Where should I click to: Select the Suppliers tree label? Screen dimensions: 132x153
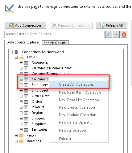point(39,124)
